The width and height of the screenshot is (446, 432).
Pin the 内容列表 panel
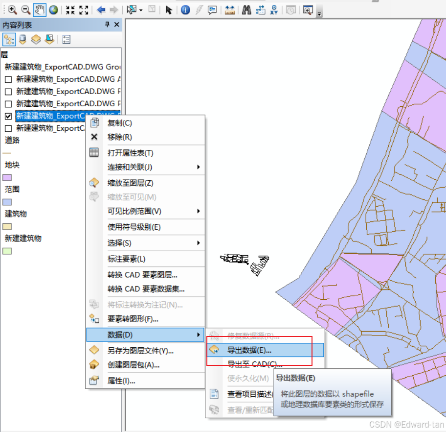(x=107, y=24)
